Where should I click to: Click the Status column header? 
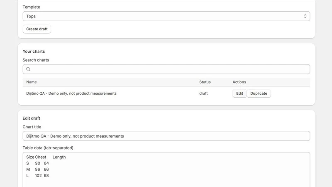205,82
